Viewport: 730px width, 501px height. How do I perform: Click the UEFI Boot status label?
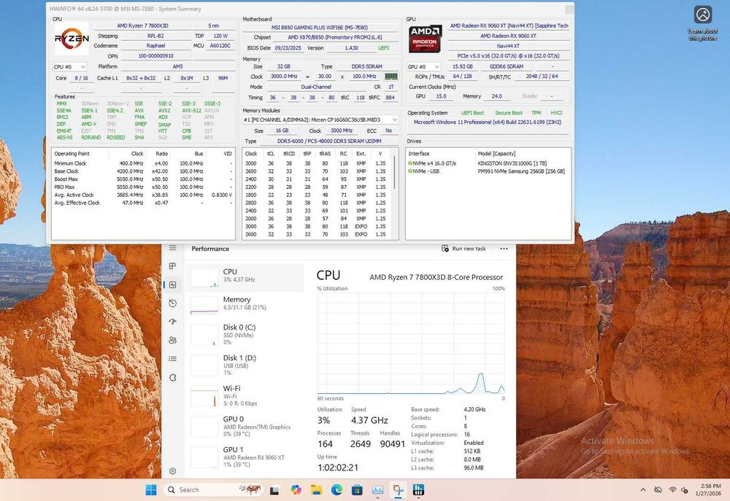coord(472,113)
